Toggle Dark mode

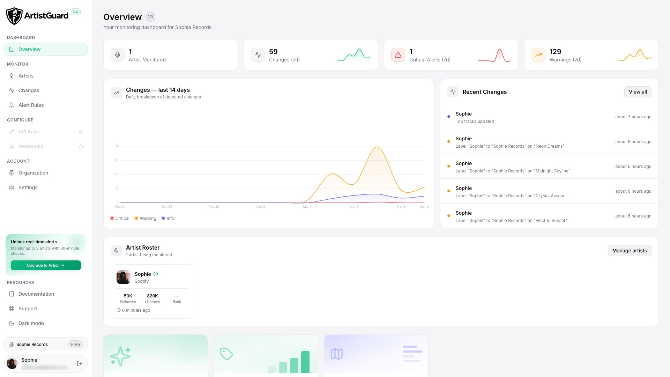(31, 323)
